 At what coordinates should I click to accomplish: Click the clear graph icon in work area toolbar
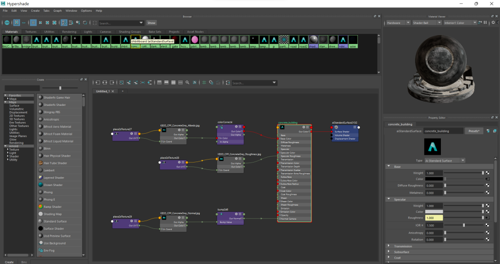[x=122, y=82]
